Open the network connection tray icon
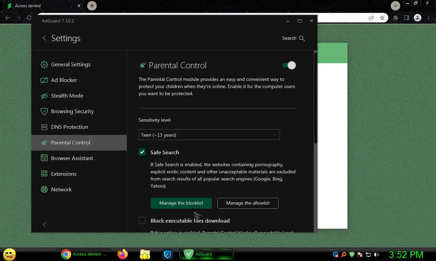 [x=368, y=254]
